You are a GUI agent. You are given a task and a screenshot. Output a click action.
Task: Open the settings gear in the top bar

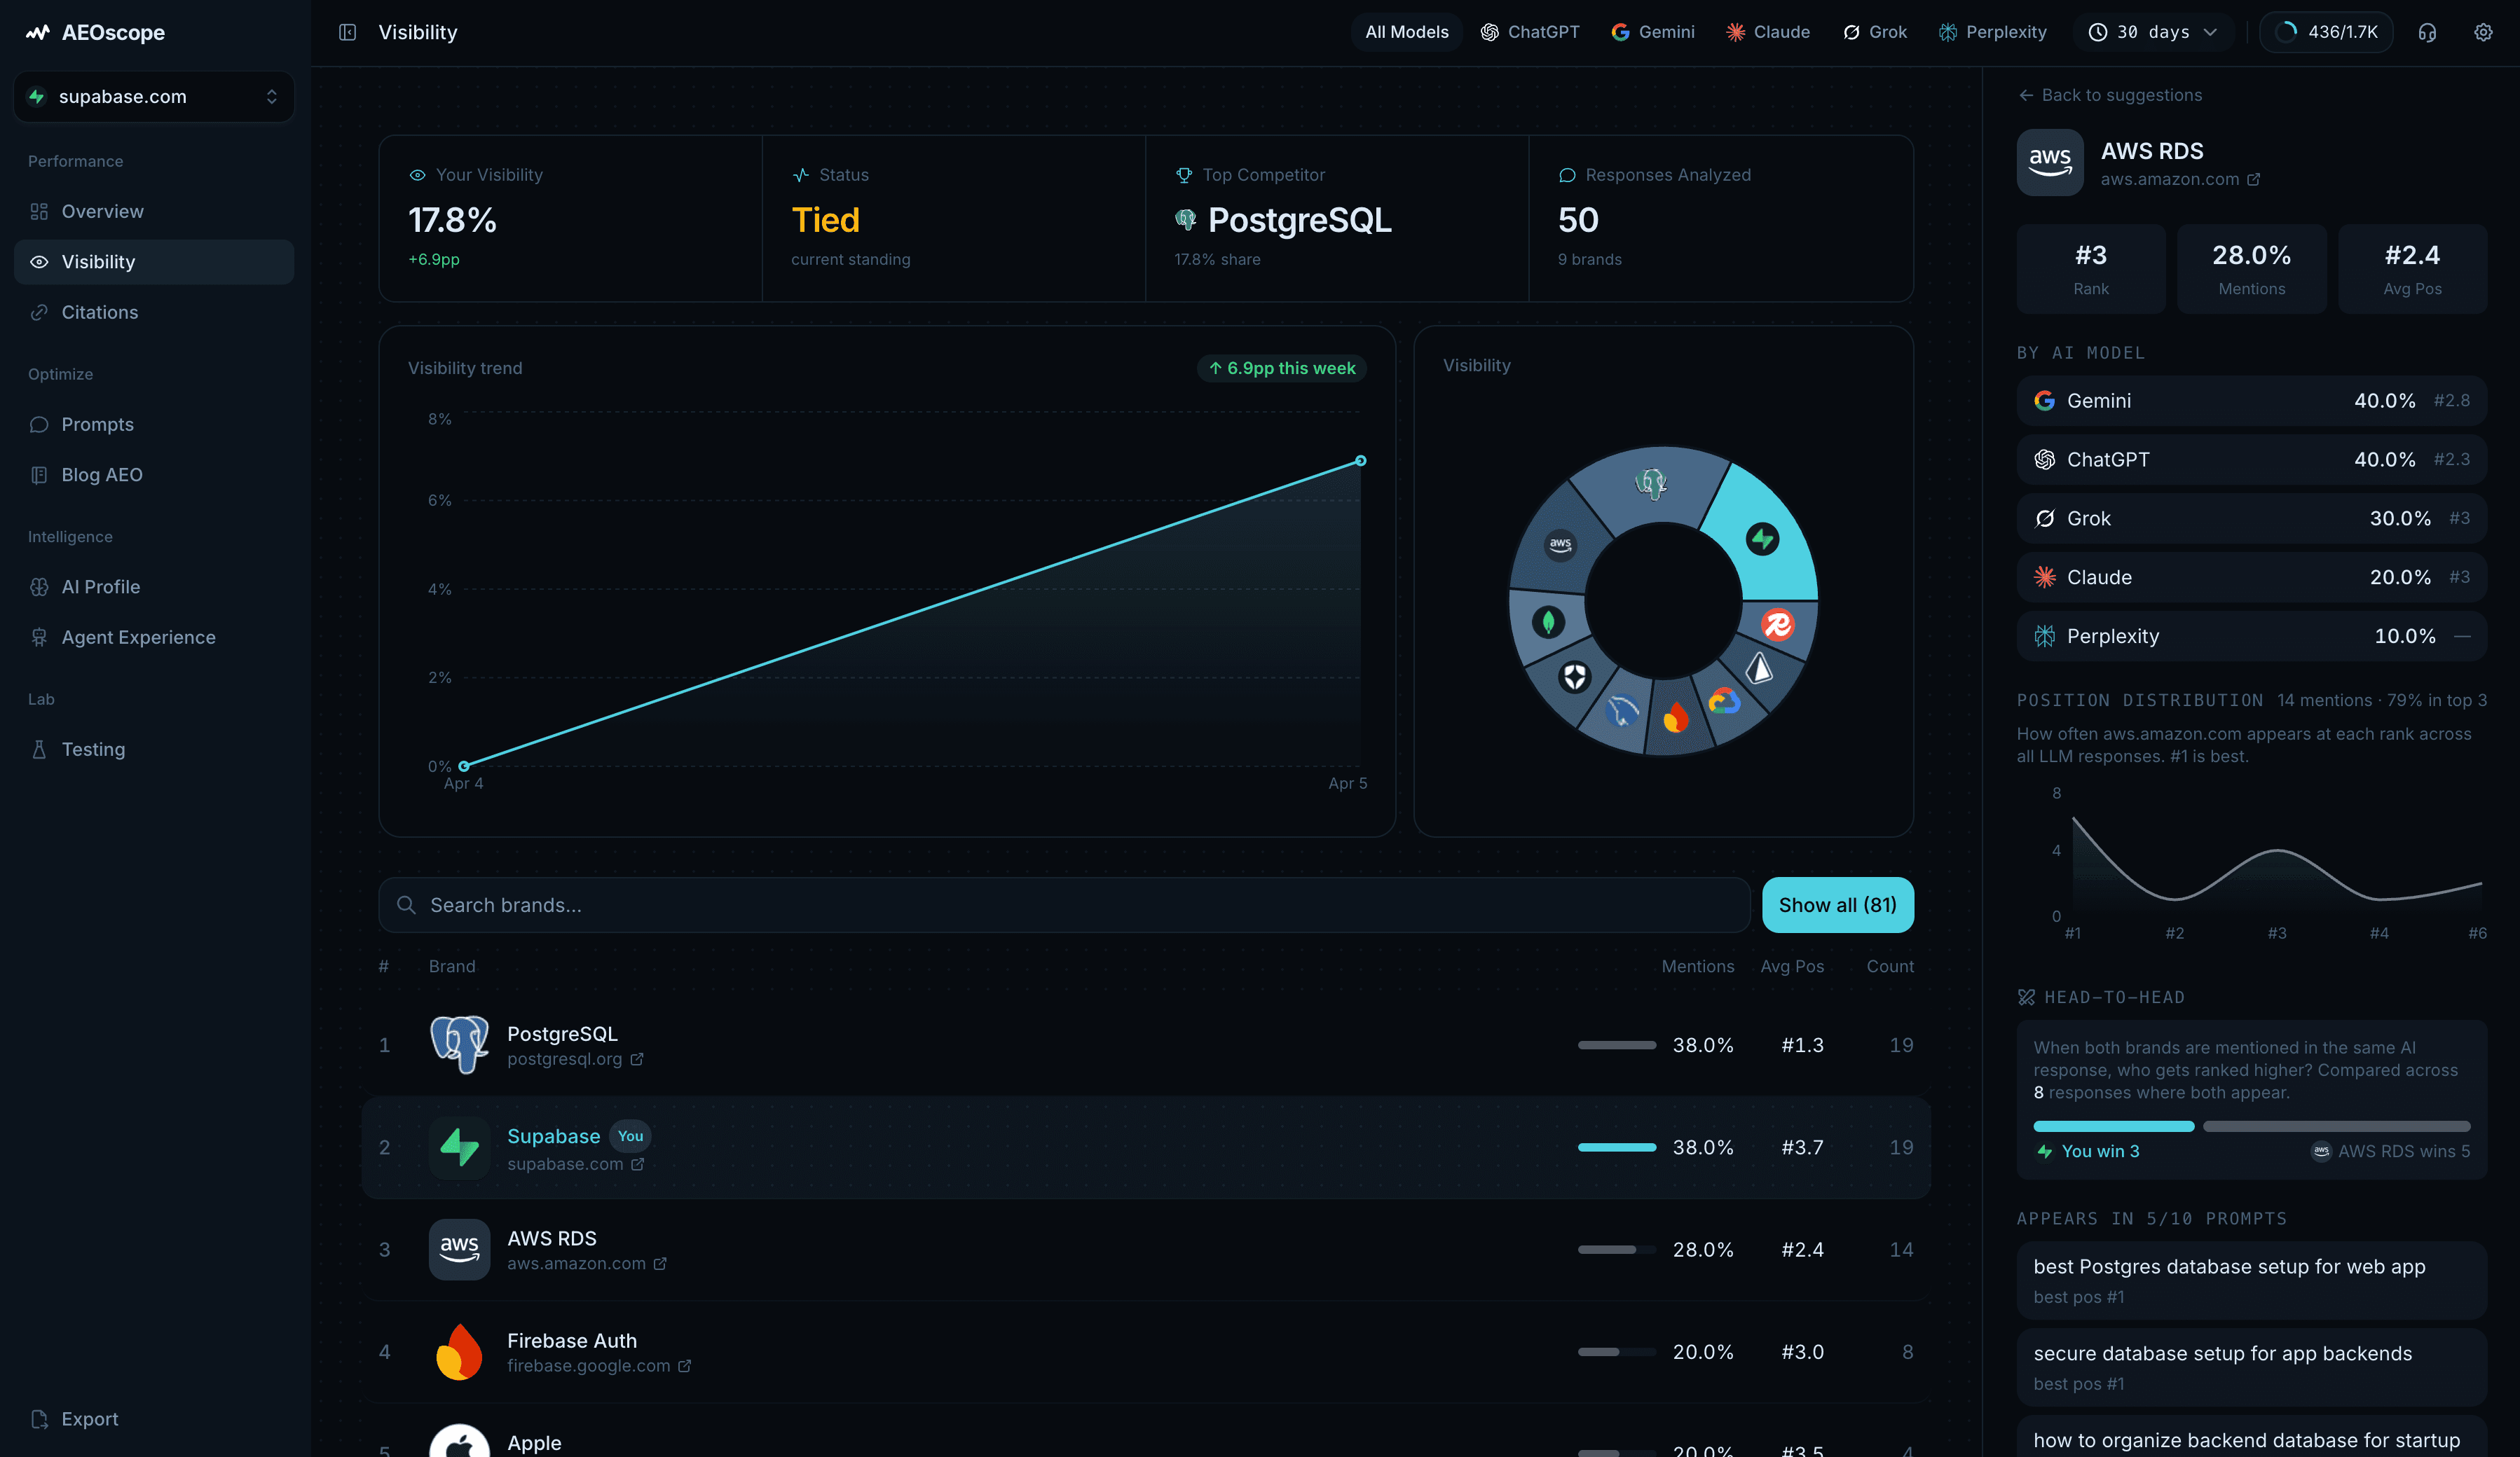coord(2483,31)
